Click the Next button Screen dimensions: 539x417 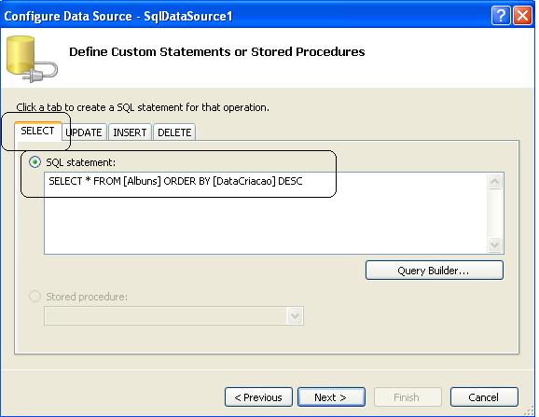[x=331, y=397]
